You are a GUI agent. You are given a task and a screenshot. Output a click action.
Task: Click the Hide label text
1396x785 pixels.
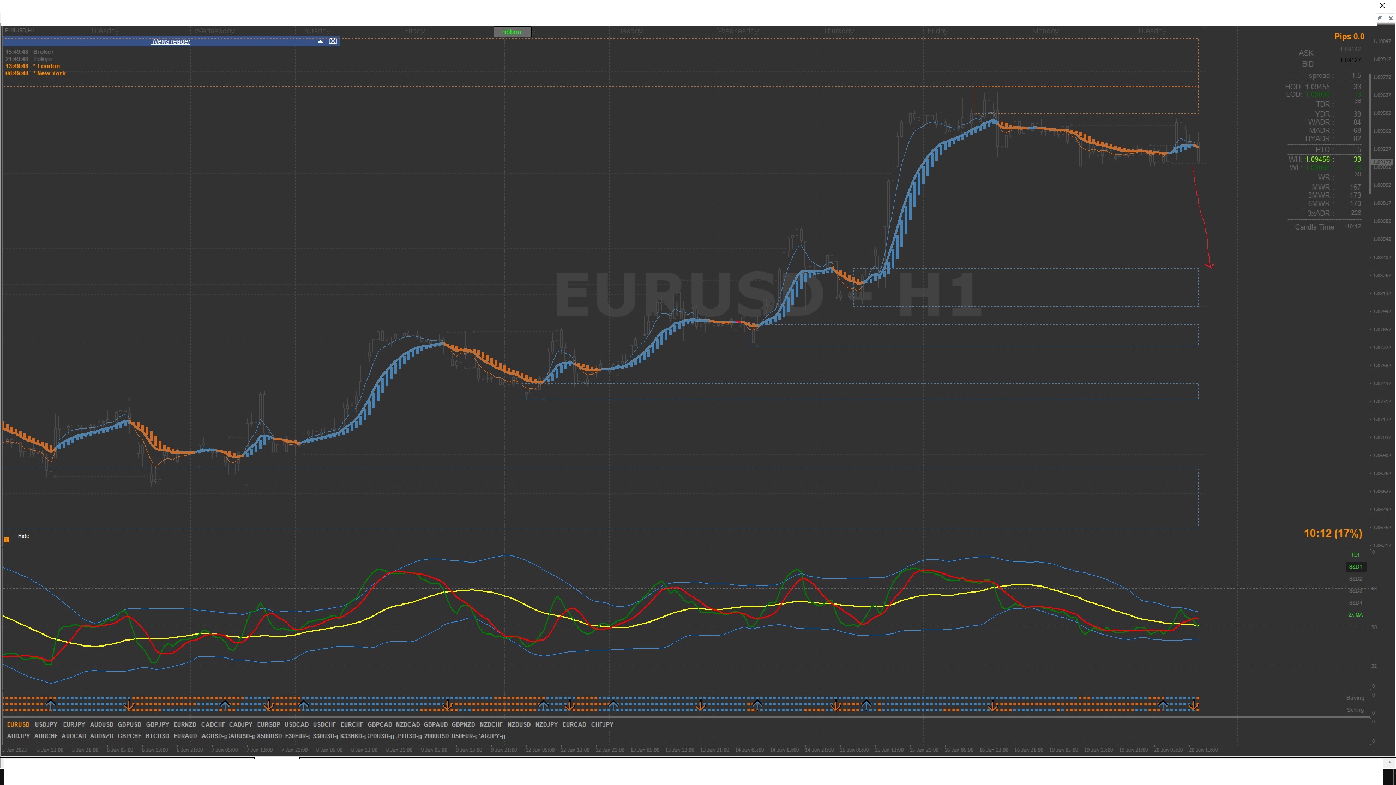(x=23, y=536)
